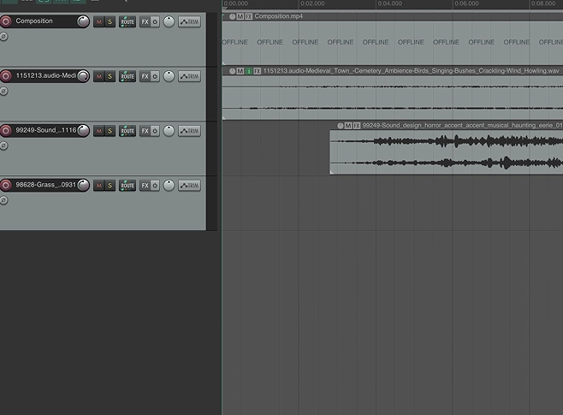Viewport: 563px width, 415px height.
Task: Select the 98628-Grass_..0931 track name
Action: (x=46, y=185)
